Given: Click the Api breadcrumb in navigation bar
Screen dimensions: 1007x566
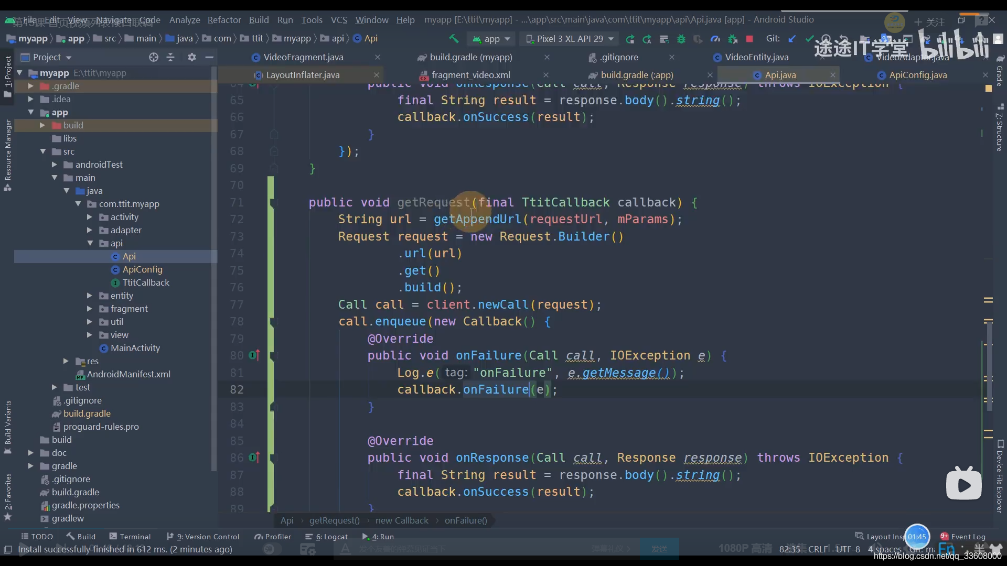Looking at the screenshot, I should pos(371,39).
